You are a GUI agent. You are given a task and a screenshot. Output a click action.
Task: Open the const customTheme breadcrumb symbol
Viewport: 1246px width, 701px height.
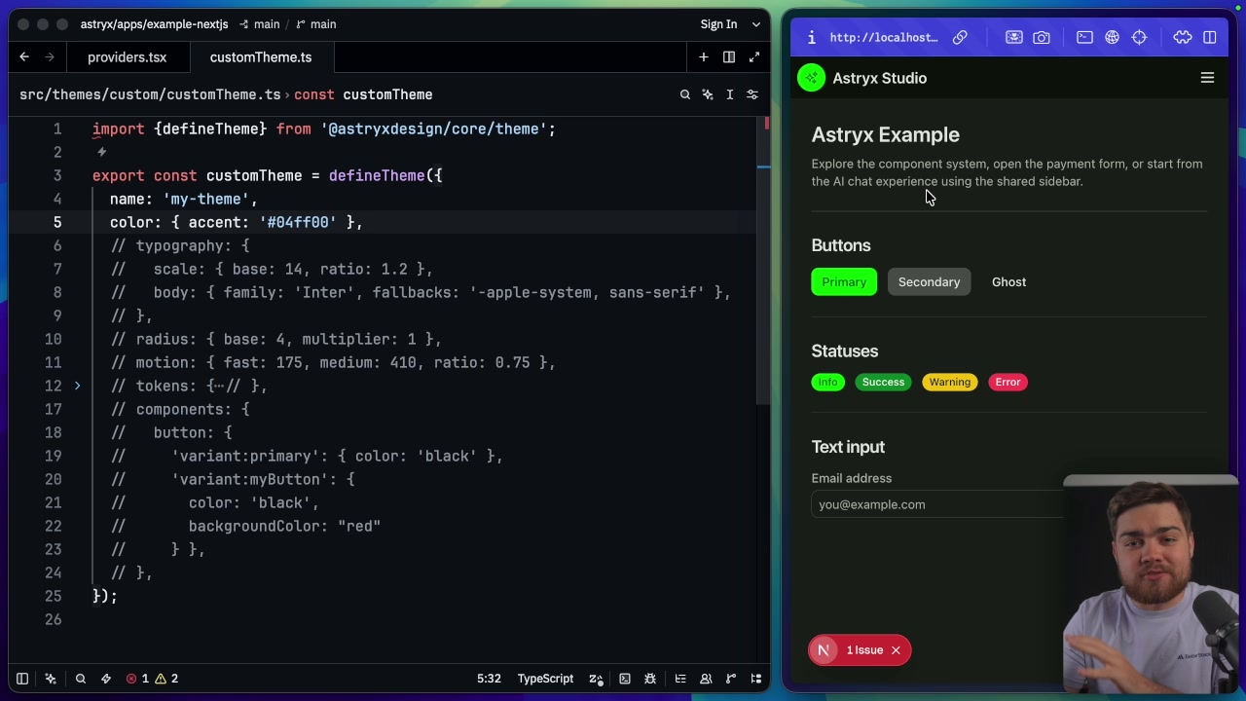coord(363,94)
